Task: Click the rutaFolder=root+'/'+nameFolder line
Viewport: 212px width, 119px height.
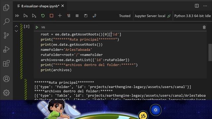Action: click(x=72, y=55)
